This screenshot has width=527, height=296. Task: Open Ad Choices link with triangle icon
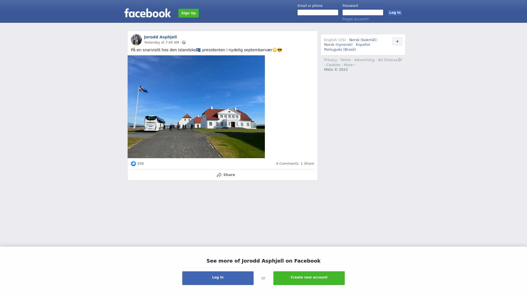coord(390,60)
